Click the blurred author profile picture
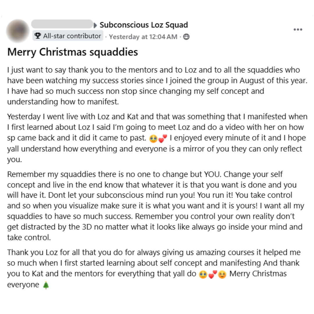The image size is (314, 314). 18,31
